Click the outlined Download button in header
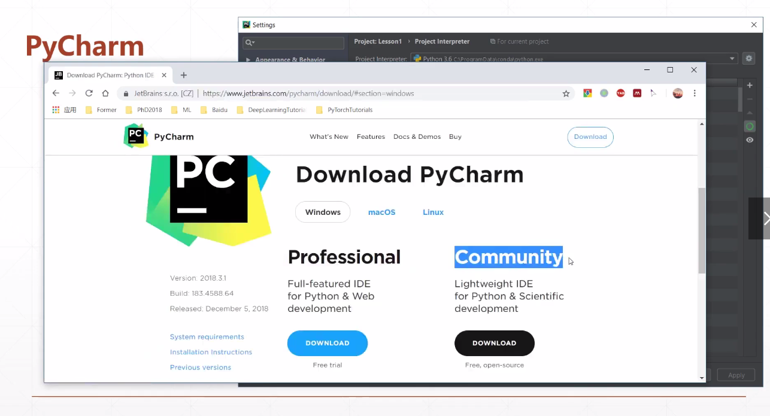 click(x=590, y=137)
